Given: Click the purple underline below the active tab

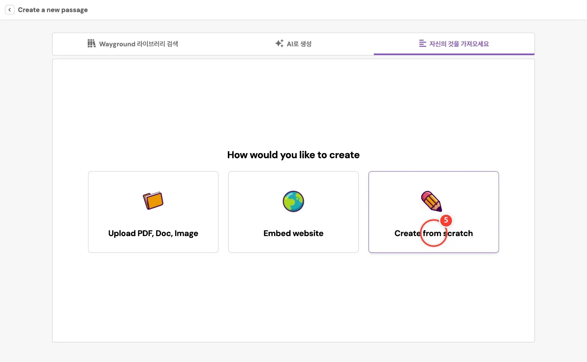Looking at the screenshot, I should (x=454, y=54).
